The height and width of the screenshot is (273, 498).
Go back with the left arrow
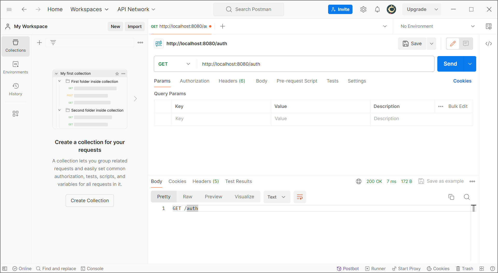tap(24, 9)
